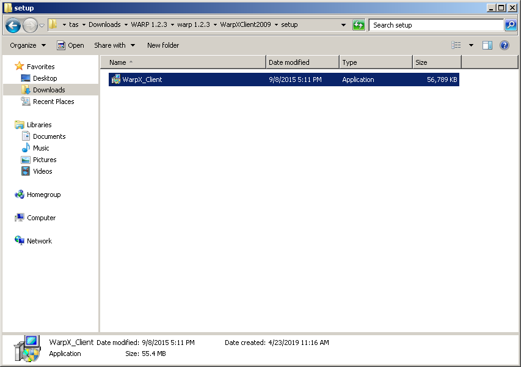
Task: Click the Downloads folder icon in sidebar
Action: click(26, 89)
